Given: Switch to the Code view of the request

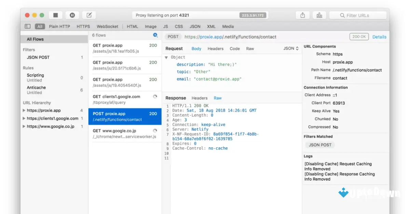Looking at the screenshot, I should [234, 48].
